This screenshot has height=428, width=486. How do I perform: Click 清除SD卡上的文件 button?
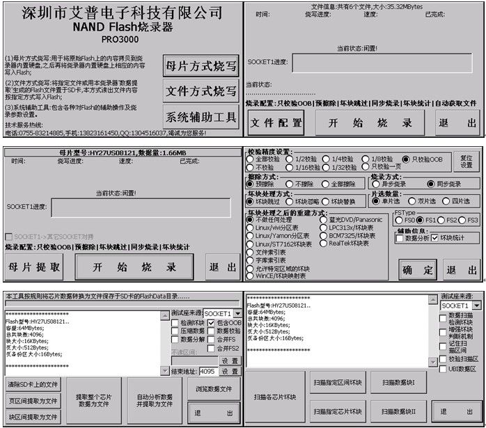coord(33,384)
